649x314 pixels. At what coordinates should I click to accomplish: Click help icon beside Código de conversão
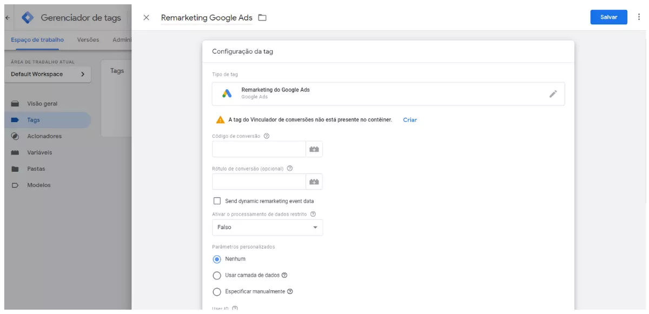[266, 136]
